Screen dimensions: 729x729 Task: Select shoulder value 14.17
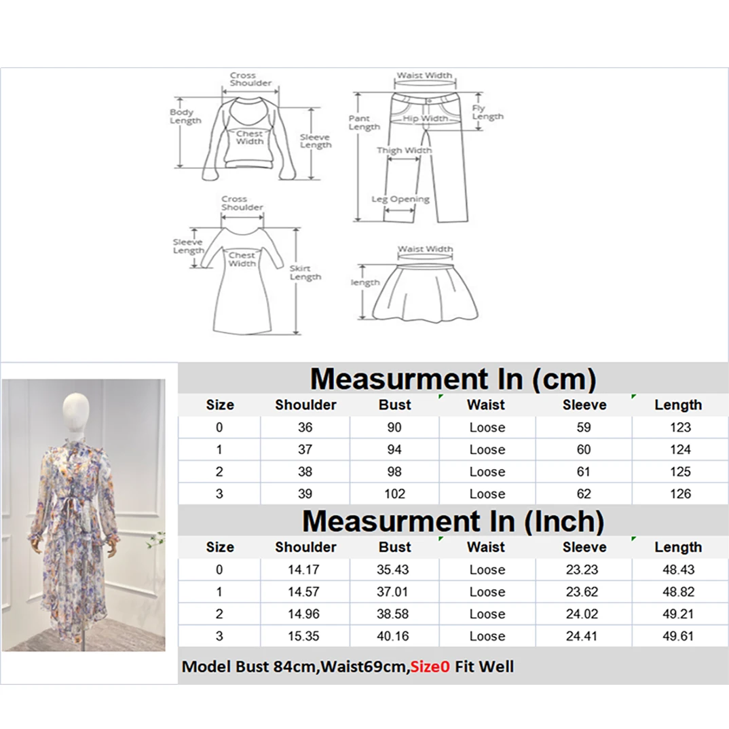[x=303, y=569]
